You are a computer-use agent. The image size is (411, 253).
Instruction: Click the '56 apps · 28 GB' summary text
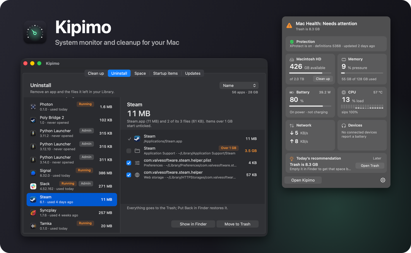tap(245, 92)
